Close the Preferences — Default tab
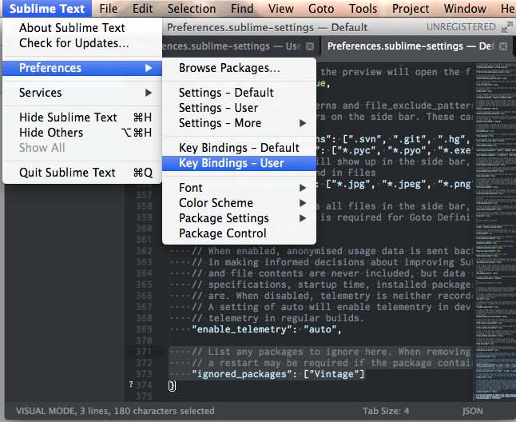 pyautogui.click(x=503, y=46)
